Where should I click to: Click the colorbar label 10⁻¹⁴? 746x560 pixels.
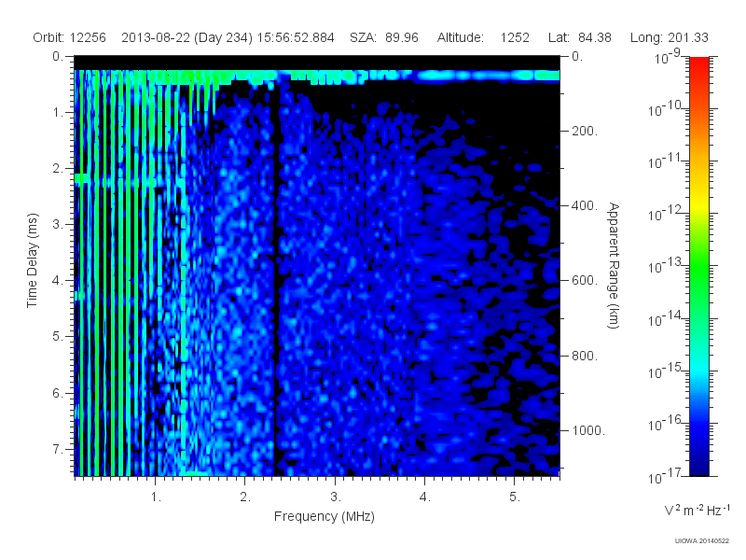pos(666,318)
